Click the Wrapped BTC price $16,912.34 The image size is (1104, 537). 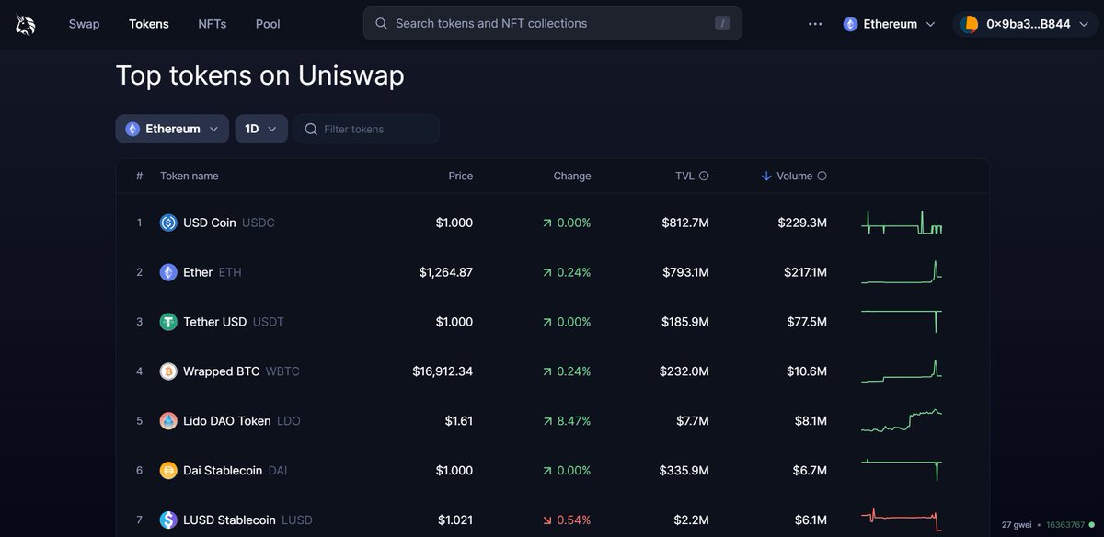[443, 371]
